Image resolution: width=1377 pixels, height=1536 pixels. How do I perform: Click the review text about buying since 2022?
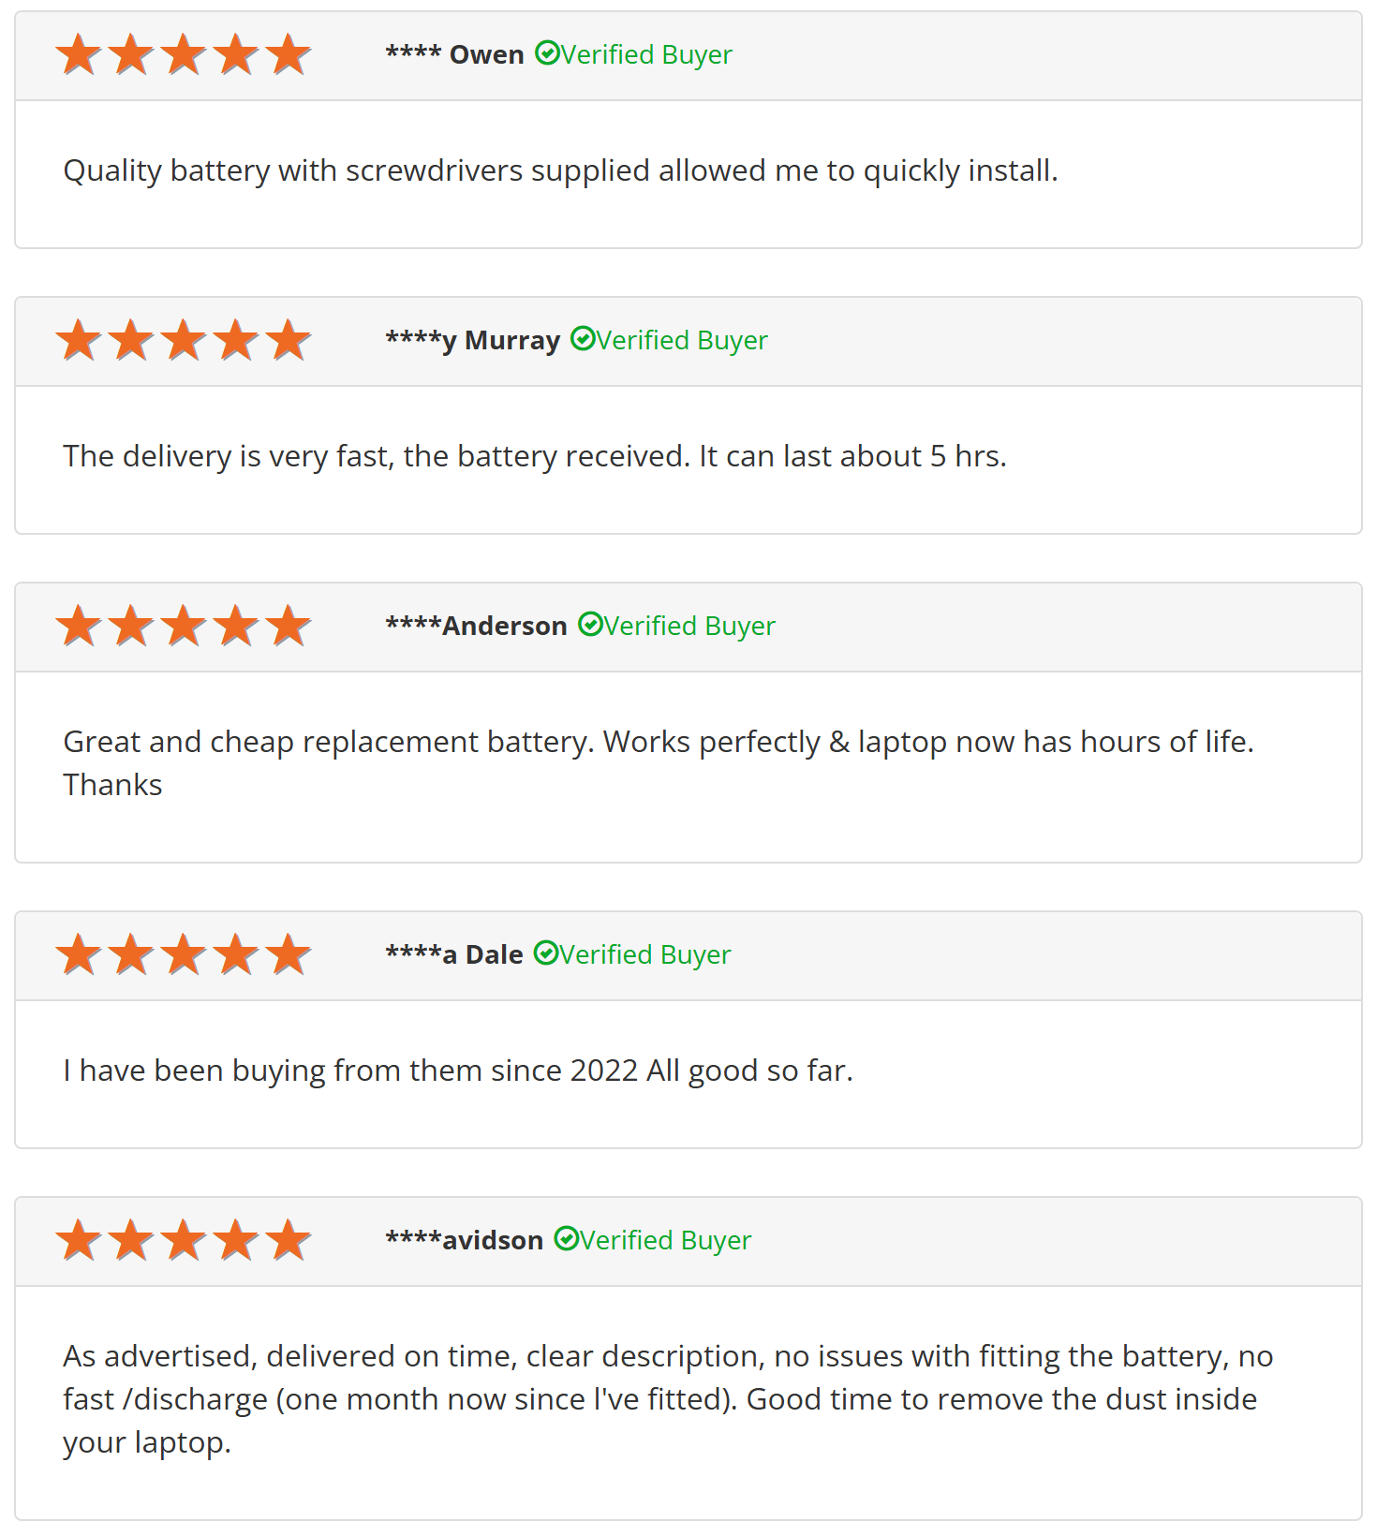pos(458,1071)
